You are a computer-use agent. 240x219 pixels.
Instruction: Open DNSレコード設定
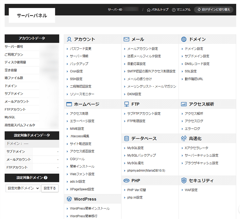[x=197, y=64]
